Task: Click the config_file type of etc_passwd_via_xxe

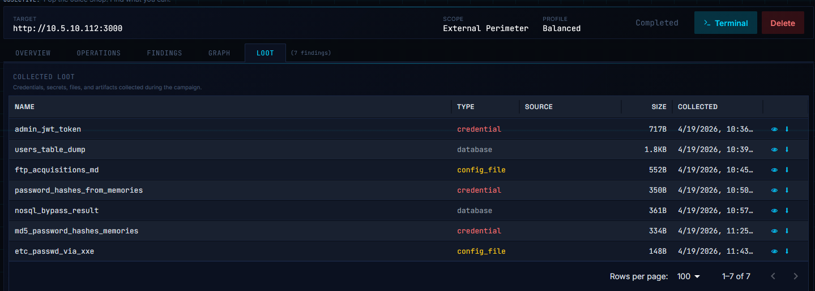Action: (x=481, y=251)
